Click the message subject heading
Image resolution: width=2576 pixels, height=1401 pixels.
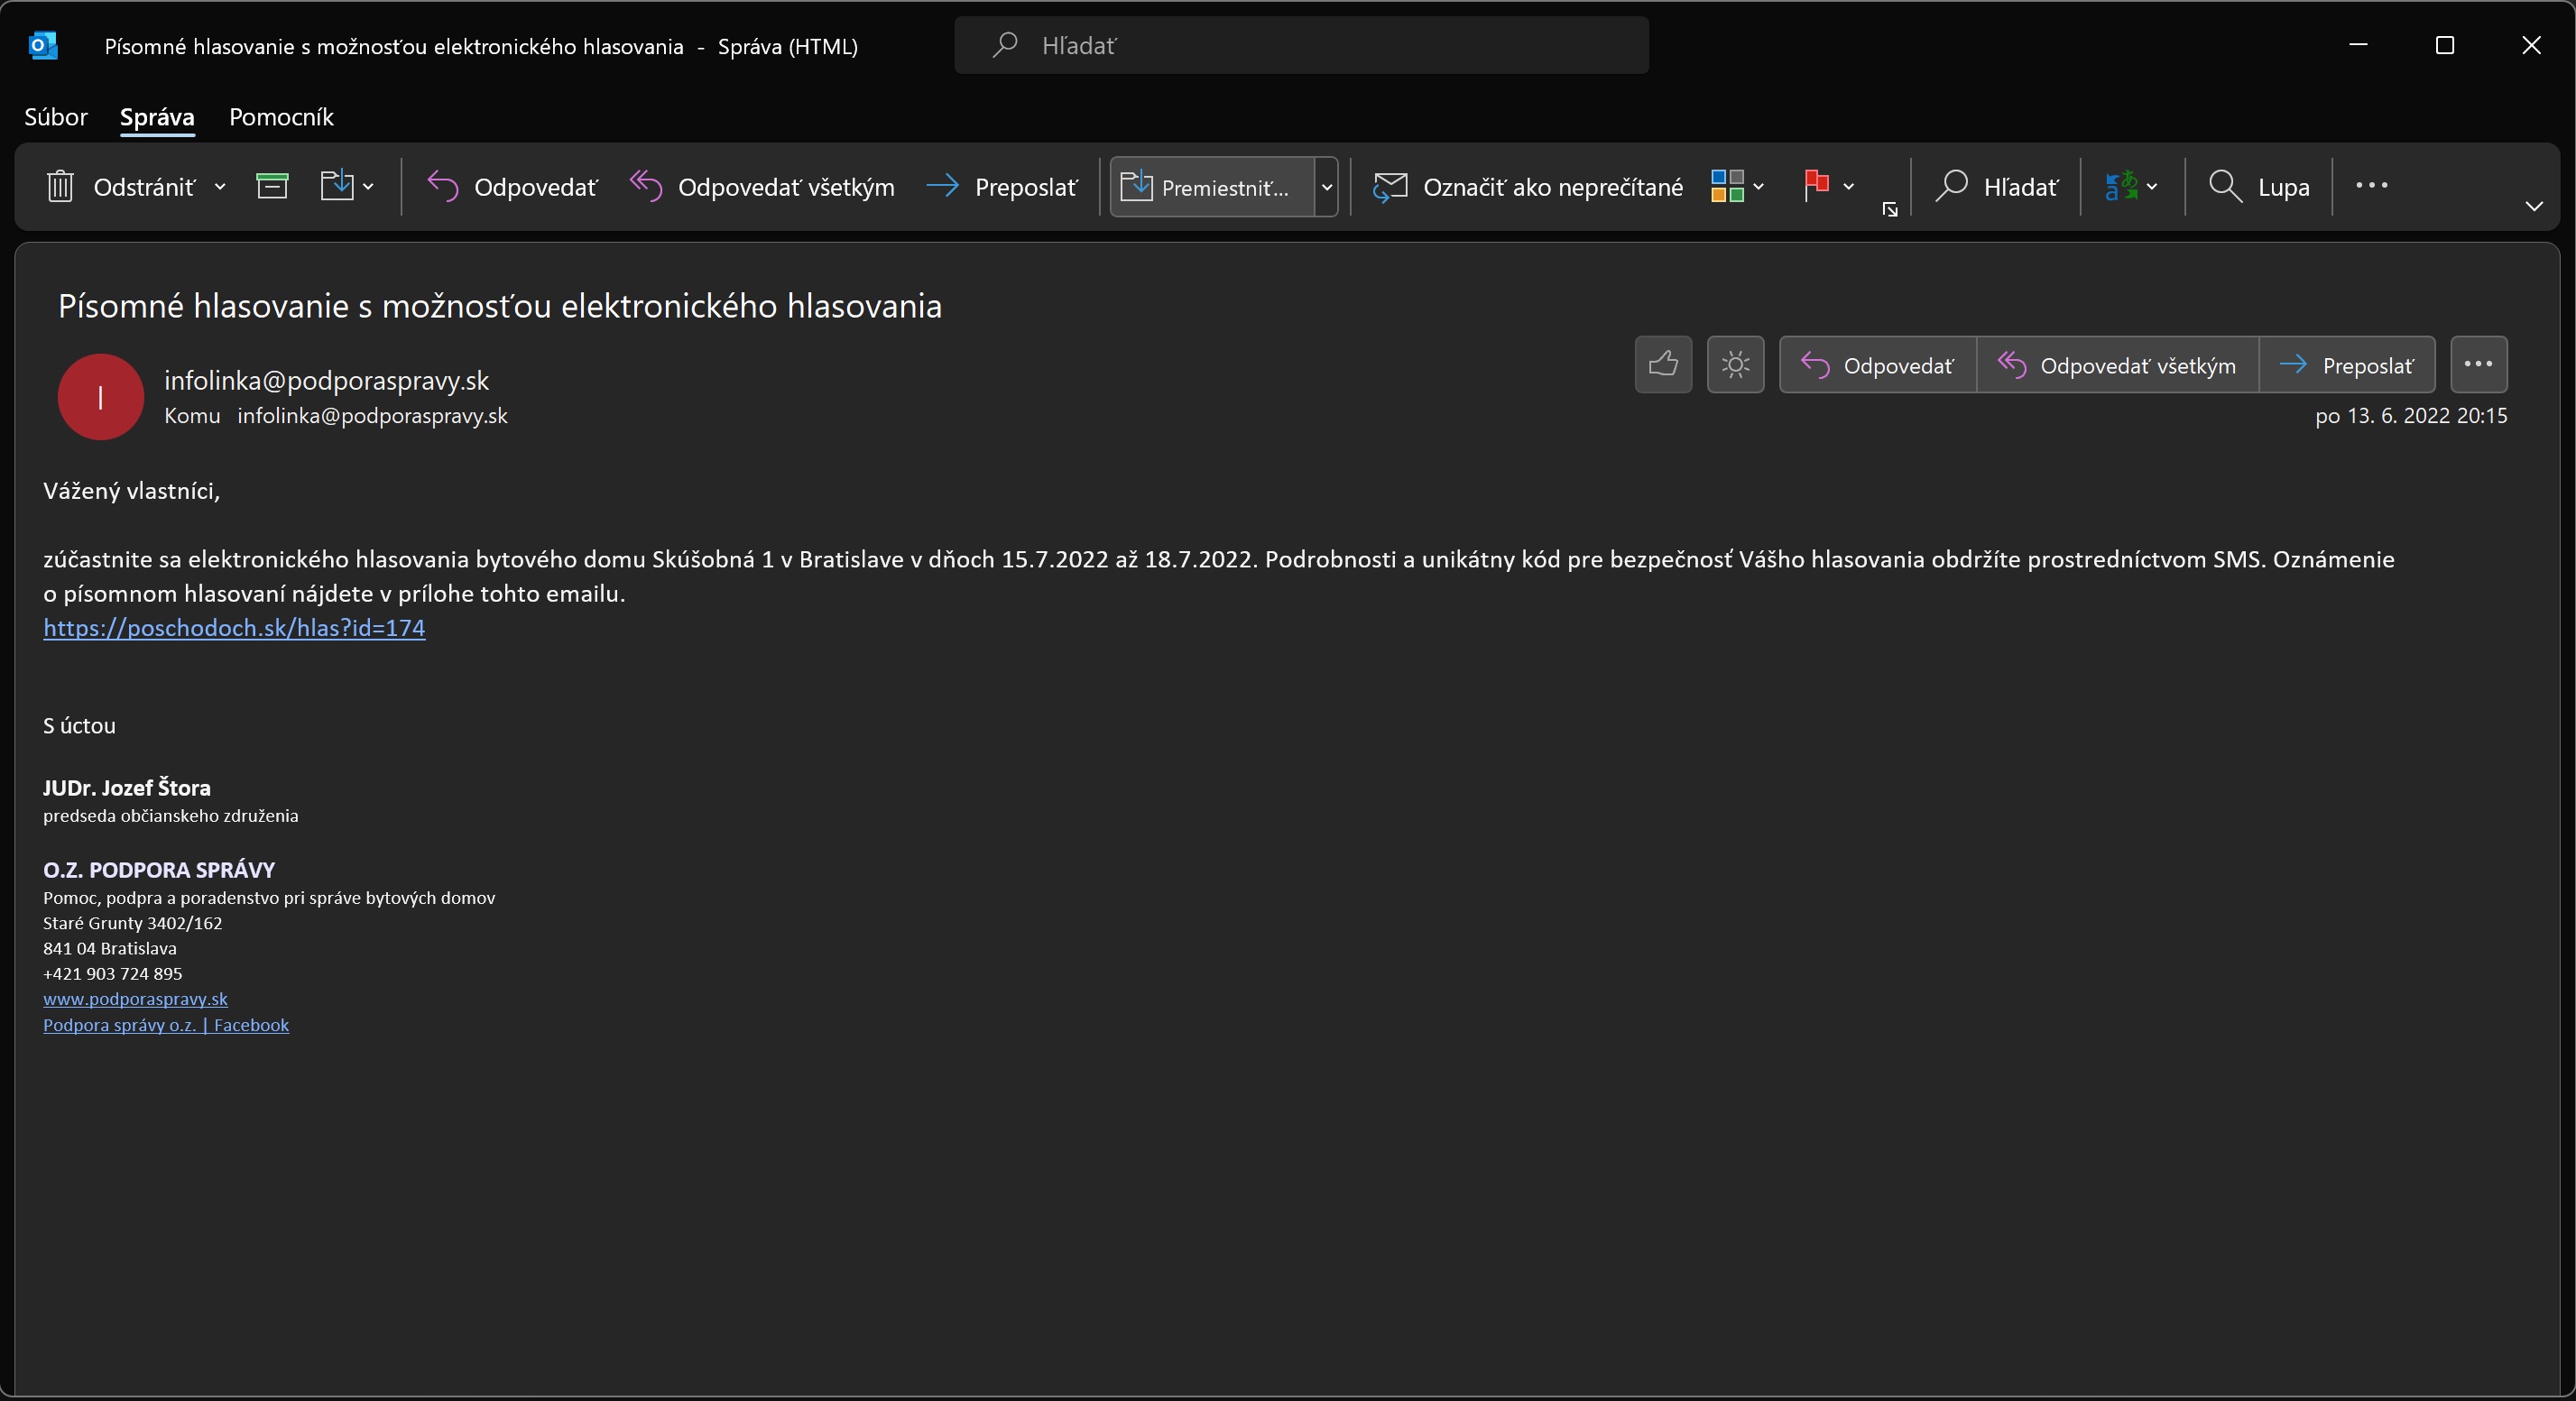500,306
